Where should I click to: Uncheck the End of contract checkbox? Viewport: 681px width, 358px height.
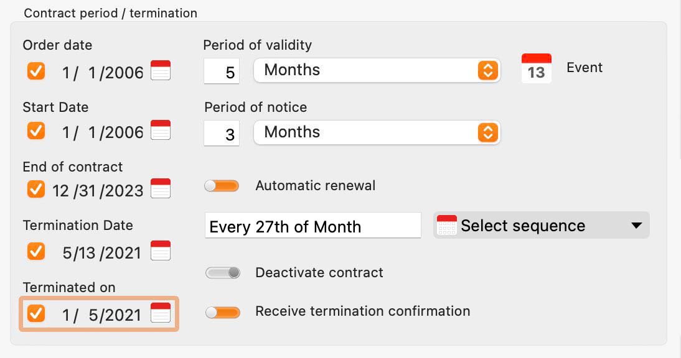36,189
